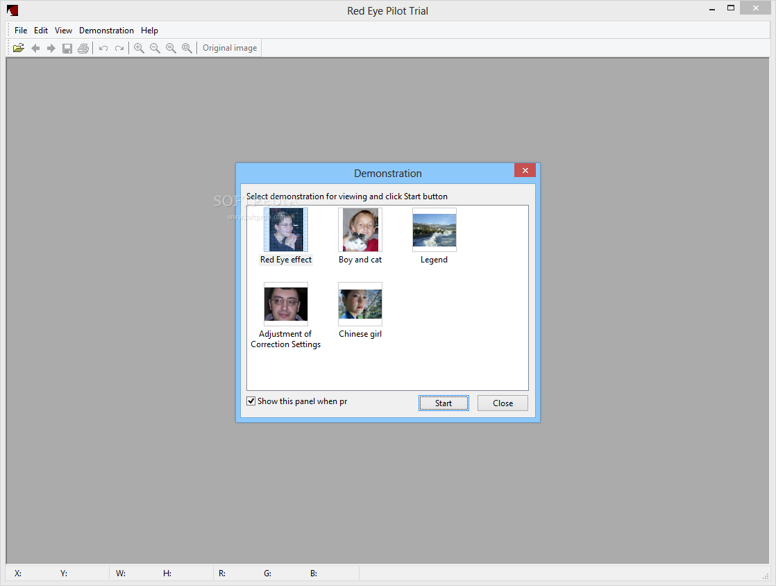This screenshot has height=586, width=776.
Task: Click the third magnifier zoom icon
Action: pos(171,48)
